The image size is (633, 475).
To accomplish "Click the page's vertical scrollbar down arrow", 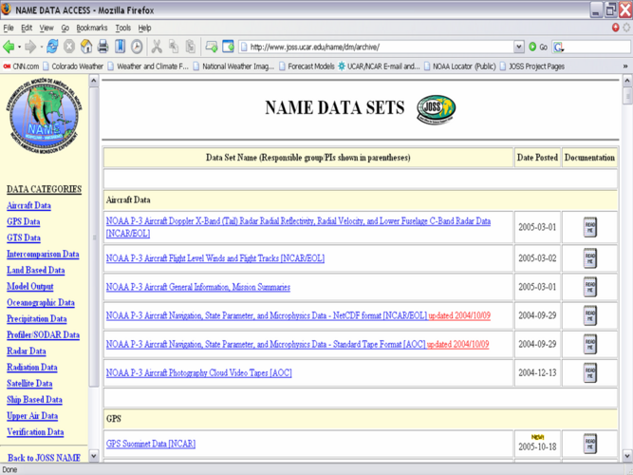I will click(626, 457).
